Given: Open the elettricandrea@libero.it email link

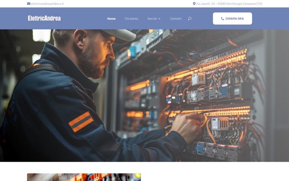Looking at the screenshot, I should (x=47, y=4).
